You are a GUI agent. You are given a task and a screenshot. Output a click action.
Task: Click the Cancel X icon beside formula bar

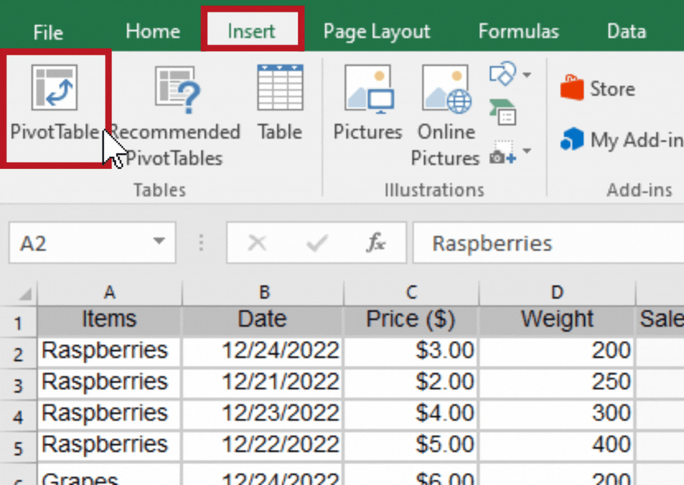click(257, 242)
